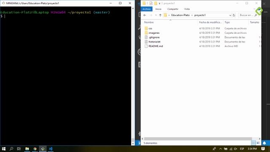
Task: Select the .gitignore file name
Action: pos(154,37)
